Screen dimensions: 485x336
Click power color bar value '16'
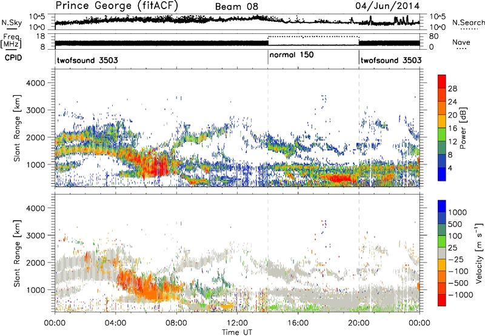click(452, 129)
